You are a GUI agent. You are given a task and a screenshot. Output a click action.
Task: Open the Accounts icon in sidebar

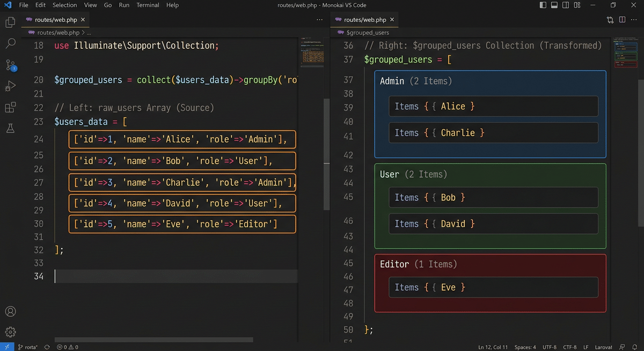(x=11, y=310)
